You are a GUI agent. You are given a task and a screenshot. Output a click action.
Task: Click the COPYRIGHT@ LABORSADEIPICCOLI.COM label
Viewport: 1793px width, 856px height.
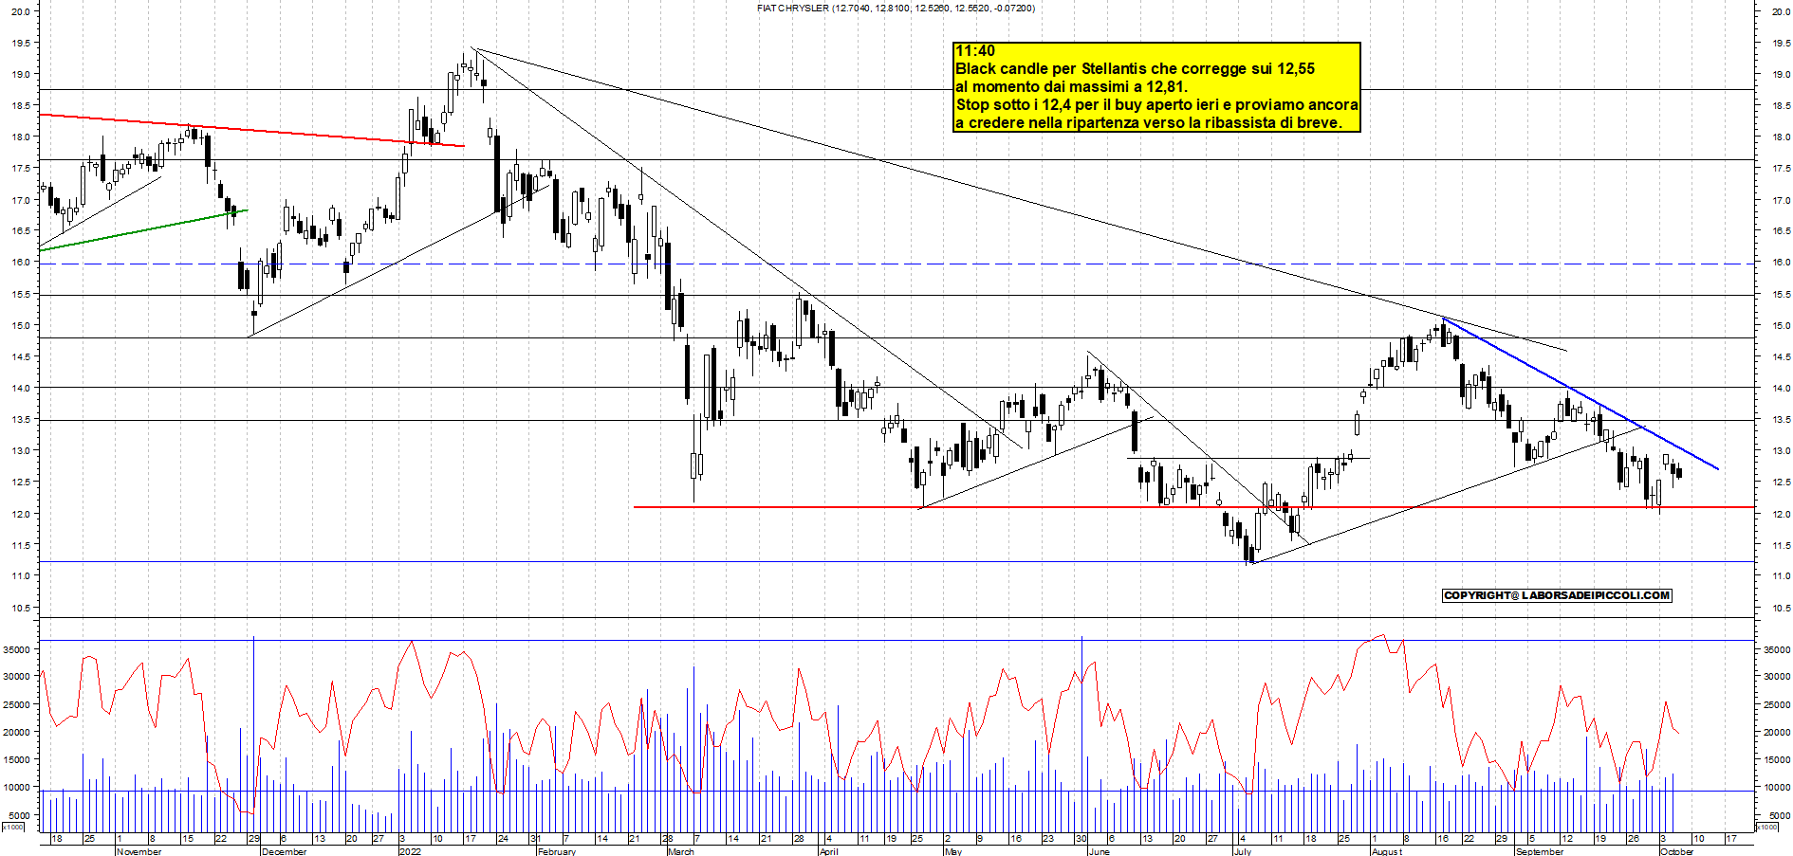[1556, 595]
